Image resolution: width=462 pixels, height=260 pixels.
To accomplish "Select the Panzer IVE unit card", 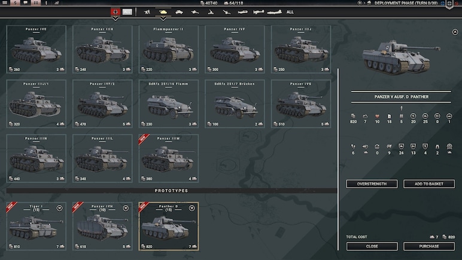I will 37,49.
